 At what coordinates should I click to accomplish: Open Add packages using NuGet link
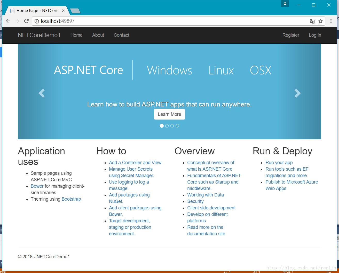coord(129,198)
